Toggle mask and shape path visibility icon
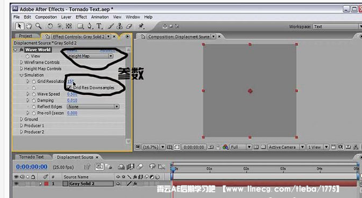 (x=177, y=147)
